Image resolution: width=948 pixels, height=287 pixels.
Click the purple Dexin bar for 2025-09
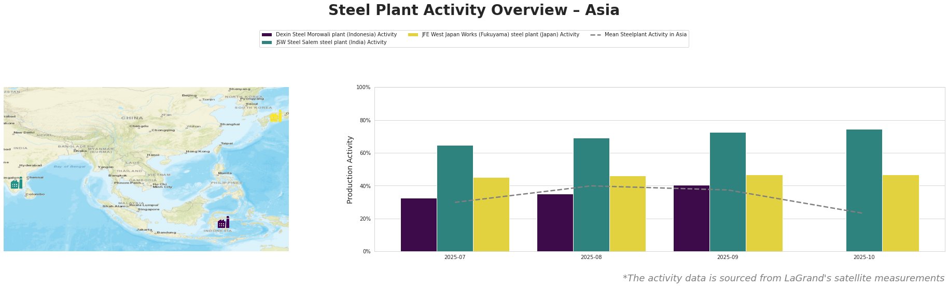[x=691, y=218]
